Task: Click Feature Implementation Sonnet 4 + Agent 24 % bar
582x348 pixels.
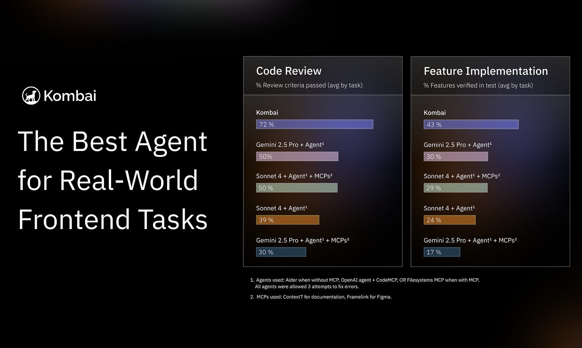Action: click(450, 220)
